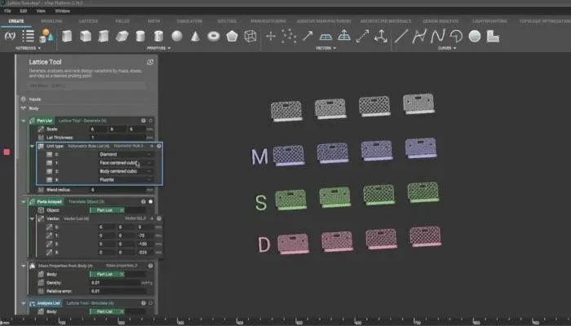Open the Fluorite unit type dropdown
571x326 pixels.
click(122, 179)
